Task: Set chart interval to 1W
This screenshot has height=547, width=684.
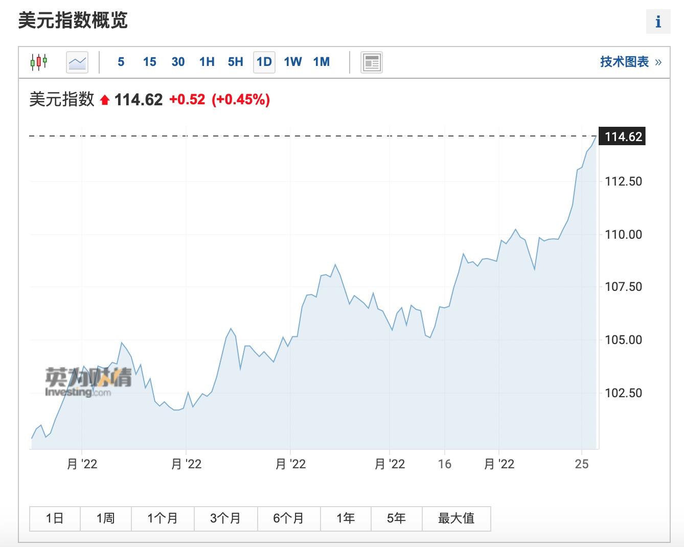Action: [292, 62]
